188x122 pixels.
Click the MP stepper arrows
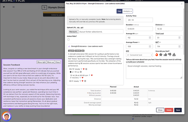point(179,46)
